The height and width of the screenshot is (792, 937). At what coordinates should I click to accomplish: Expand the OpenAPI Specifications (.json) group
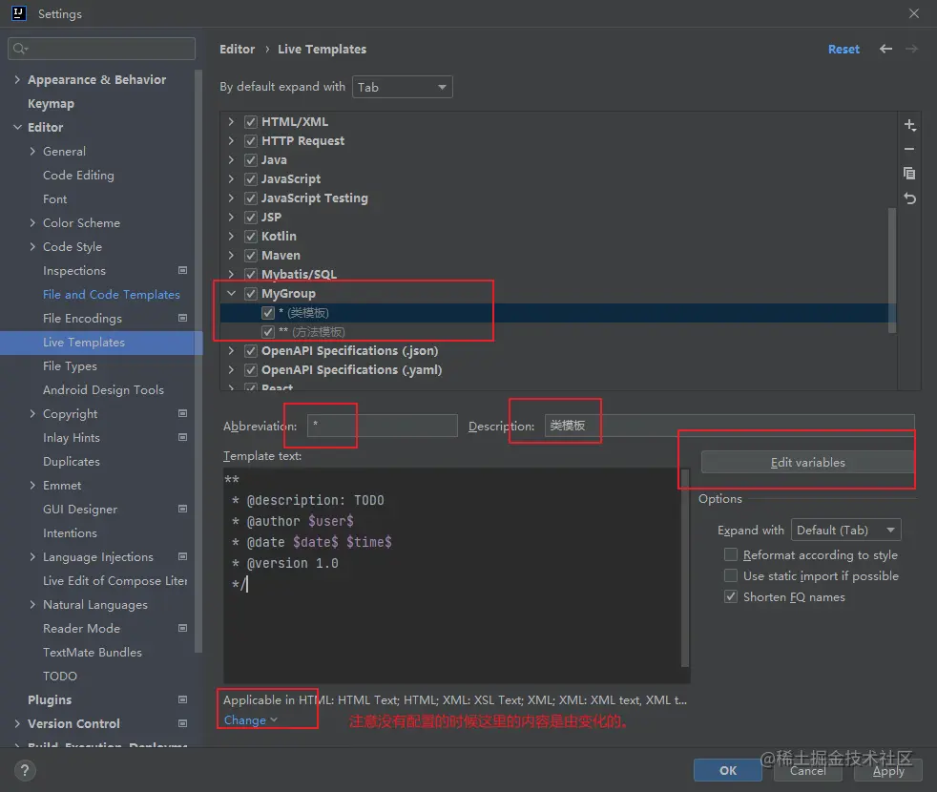click(x=231, y=351)
